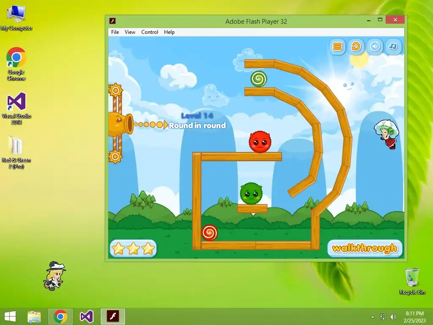This screenshot has height=325, width=433.
Task: Open the volume tray icon
Action: click(x=393, y=317)
